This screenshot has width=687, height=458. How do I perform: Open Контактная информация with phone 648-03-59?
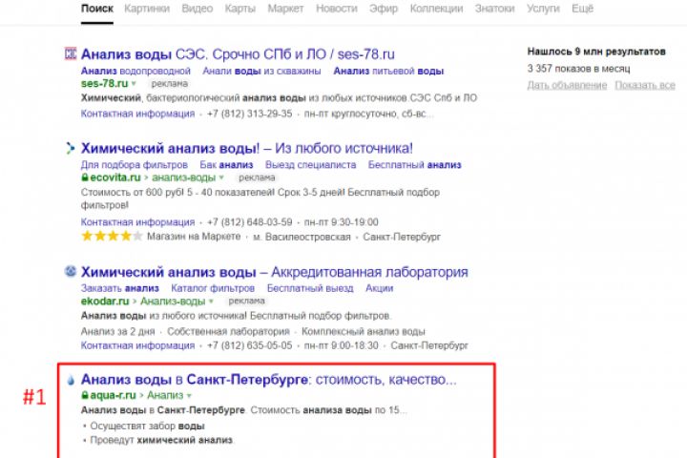point(137,222)
